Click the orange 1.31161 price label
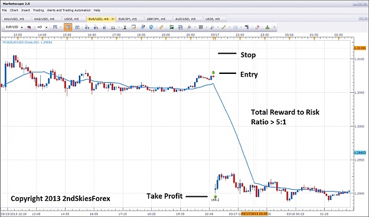This screenshot has width=369, height=217. pos(360,48)
